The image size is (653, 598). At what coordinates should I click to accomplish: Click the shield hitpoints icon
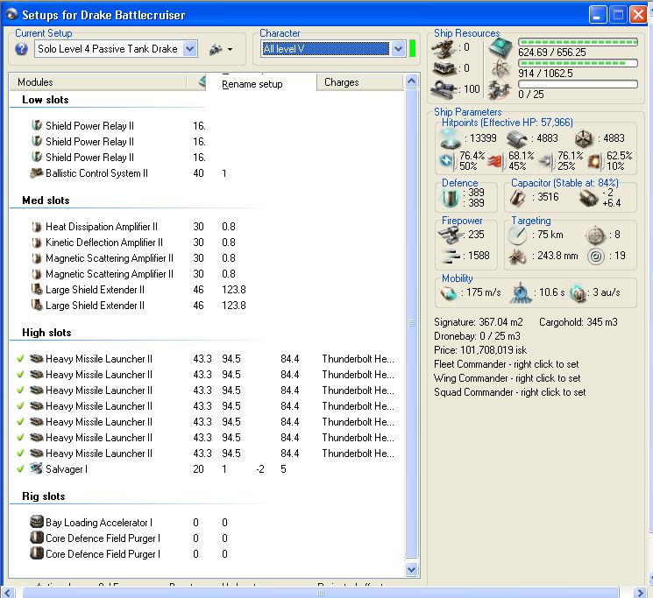point(451,139)
